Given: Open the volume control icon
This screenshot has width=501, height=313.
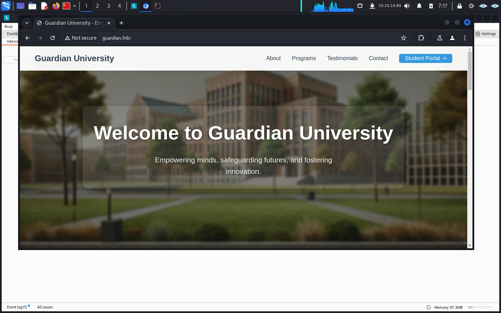Looking at the screenshot, I should [x=407, y=6].
